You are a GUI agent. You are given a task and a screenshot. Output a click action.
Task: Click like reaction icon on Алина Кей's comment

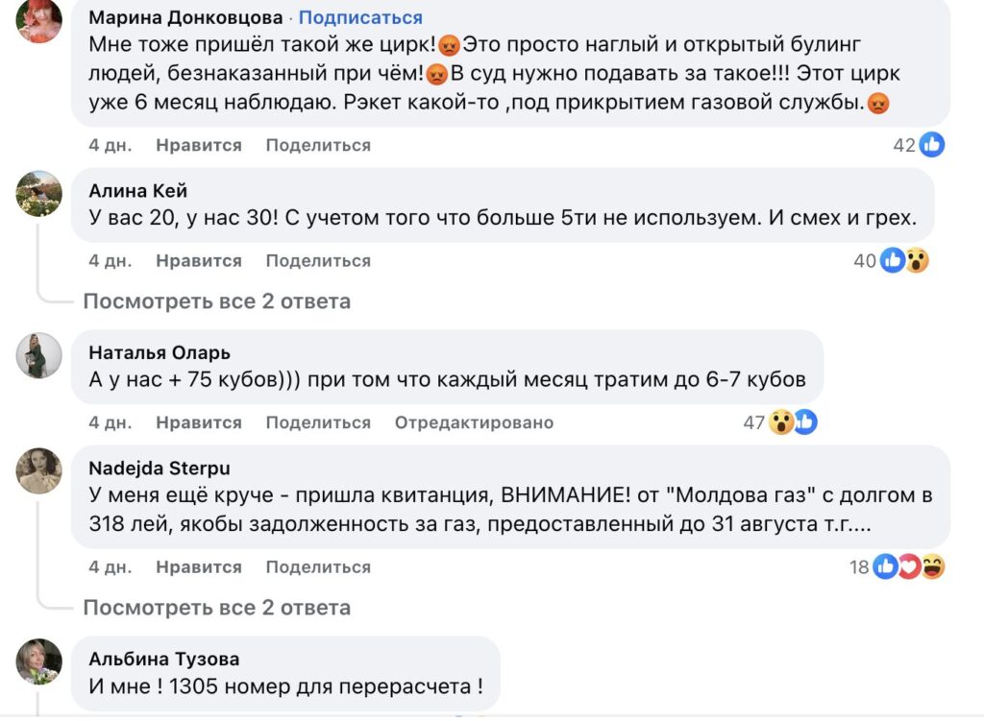(893, 260)
